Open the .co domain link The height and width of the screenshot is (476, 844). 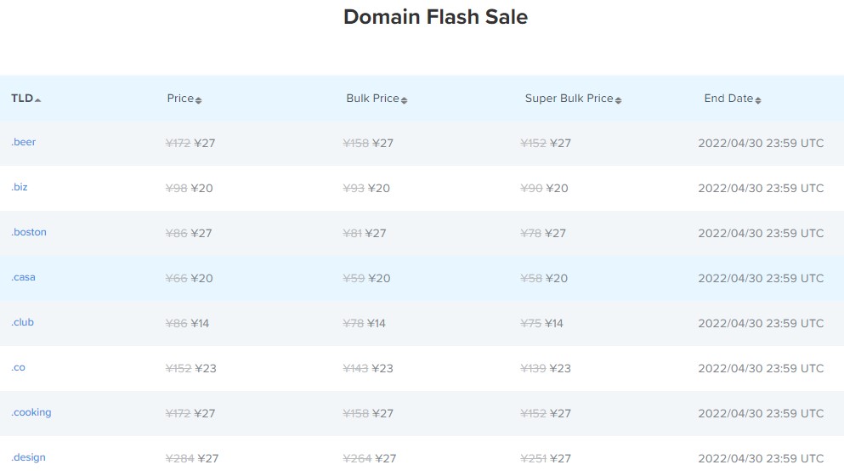tap(18, 367)
